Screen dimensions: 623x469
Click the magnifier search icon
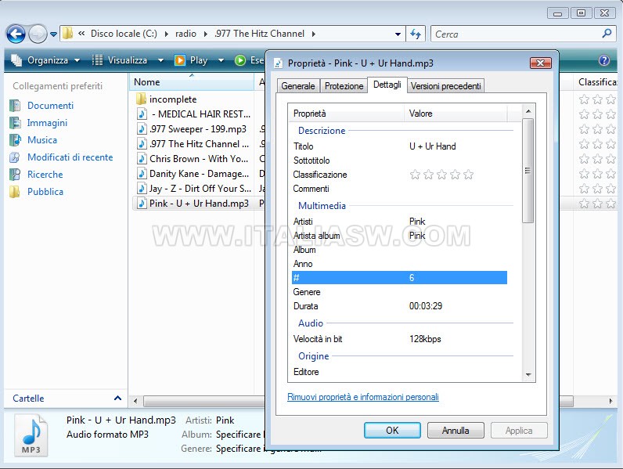tap(607, 34)
